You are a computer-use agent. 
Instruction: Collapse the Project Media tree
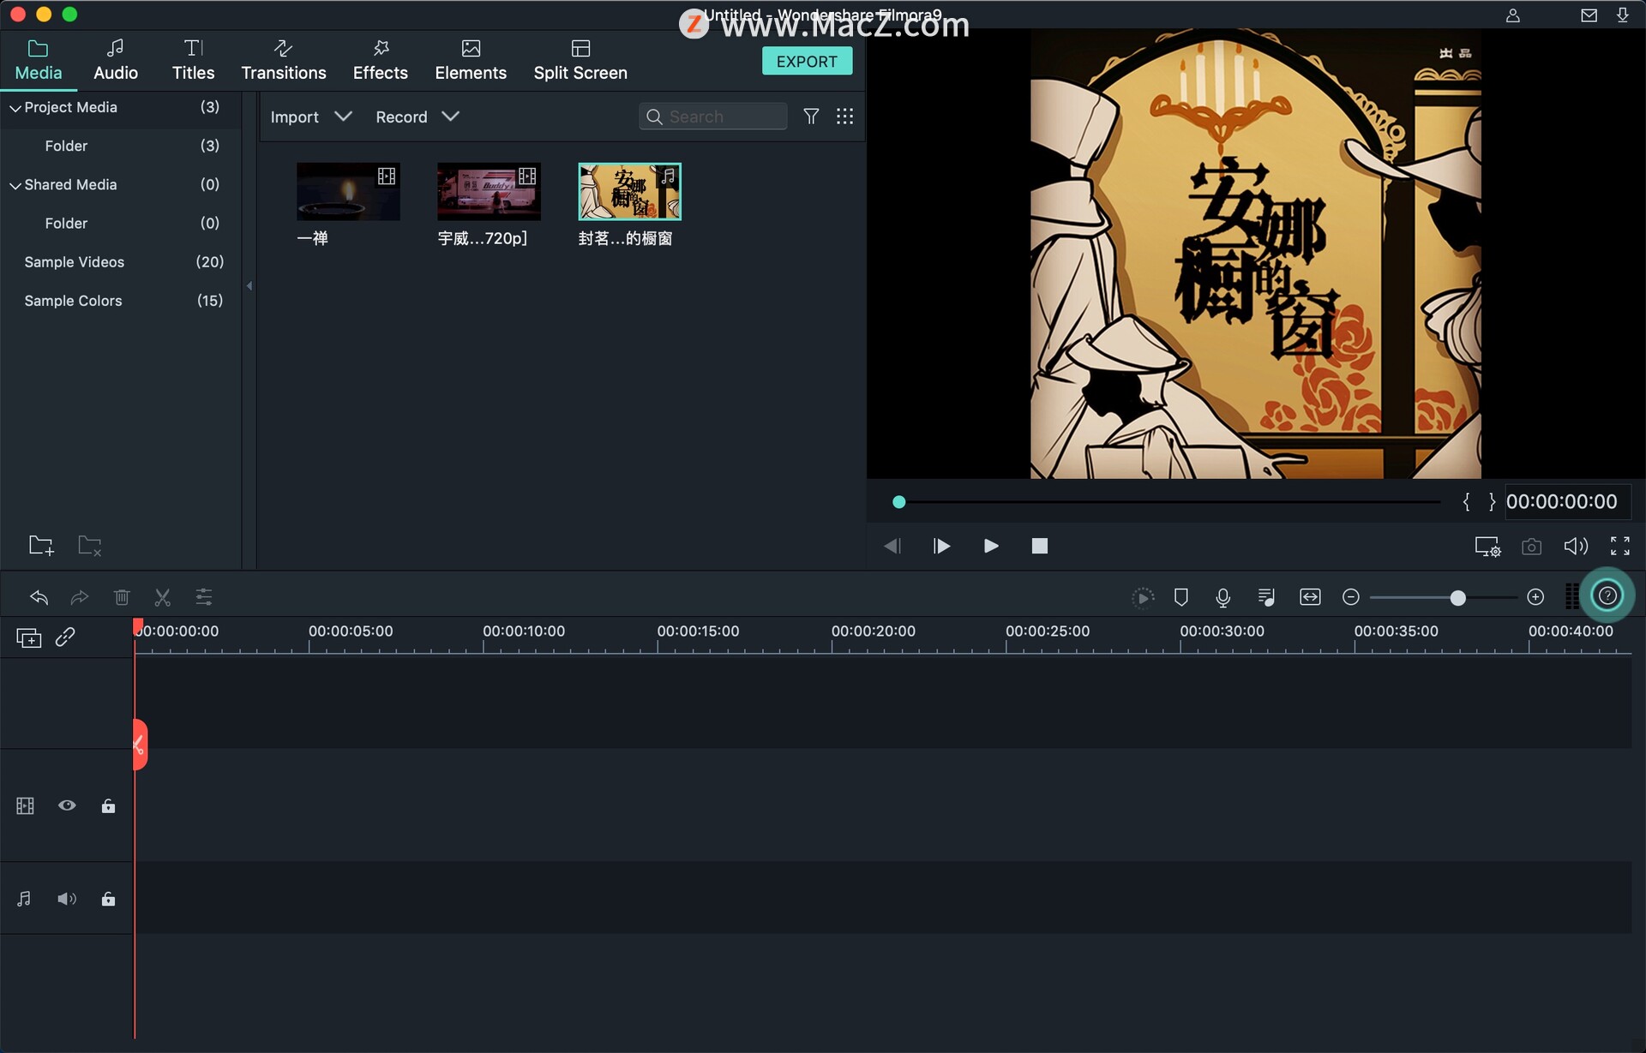coord(15,108)
